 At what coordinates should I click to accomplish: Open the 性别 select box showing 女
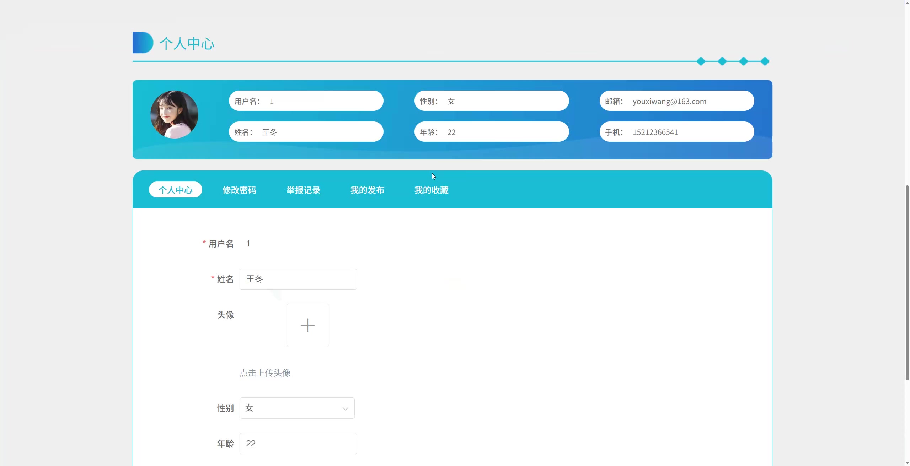click(291, 408)
